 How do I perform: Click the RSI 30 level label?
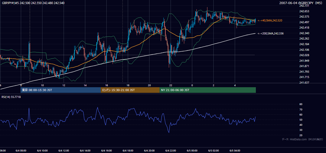(x=301, y=130)
